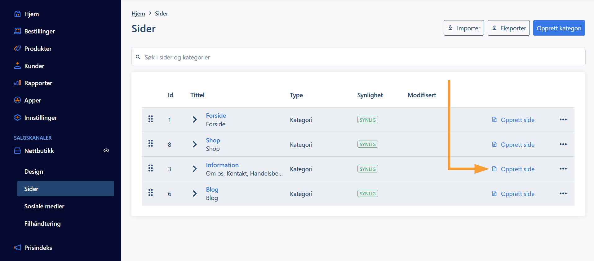Image resolution: width=594 pixels, height=261 pixels.
Task: Click the Bestillinger orders icon
Action: 17,31
